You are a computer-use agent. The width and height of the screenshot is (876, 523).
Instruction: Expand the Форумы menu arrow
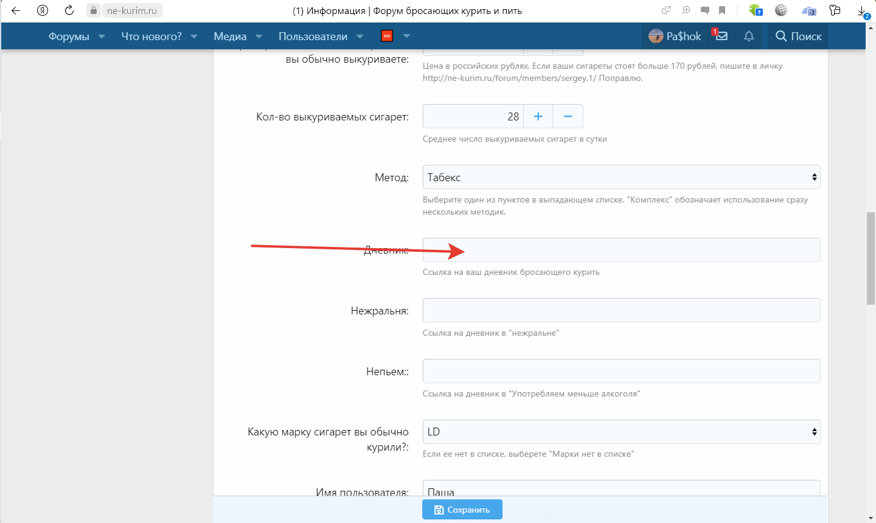(102, 36)
